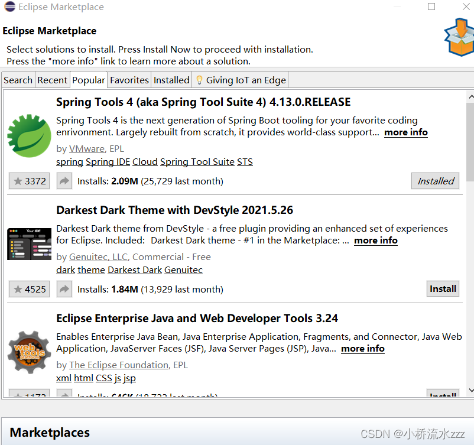Click the 'Spring IDE' tag link

[108, 162]
